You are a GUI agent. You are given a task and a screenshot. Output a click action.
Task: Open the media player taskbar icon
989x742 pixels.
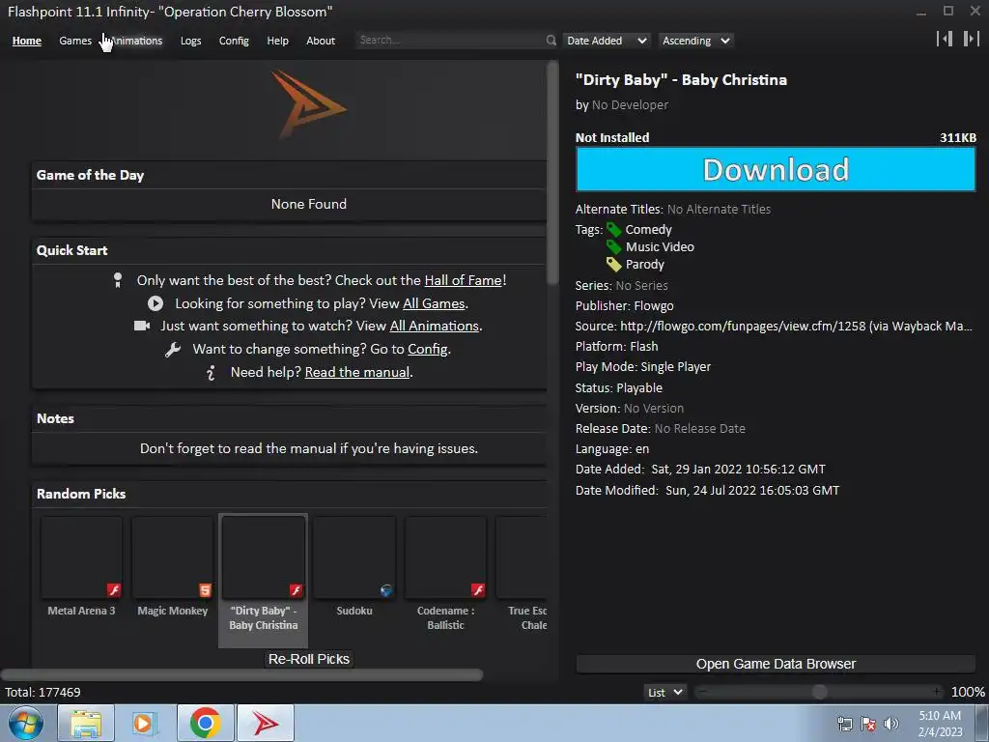145,723
